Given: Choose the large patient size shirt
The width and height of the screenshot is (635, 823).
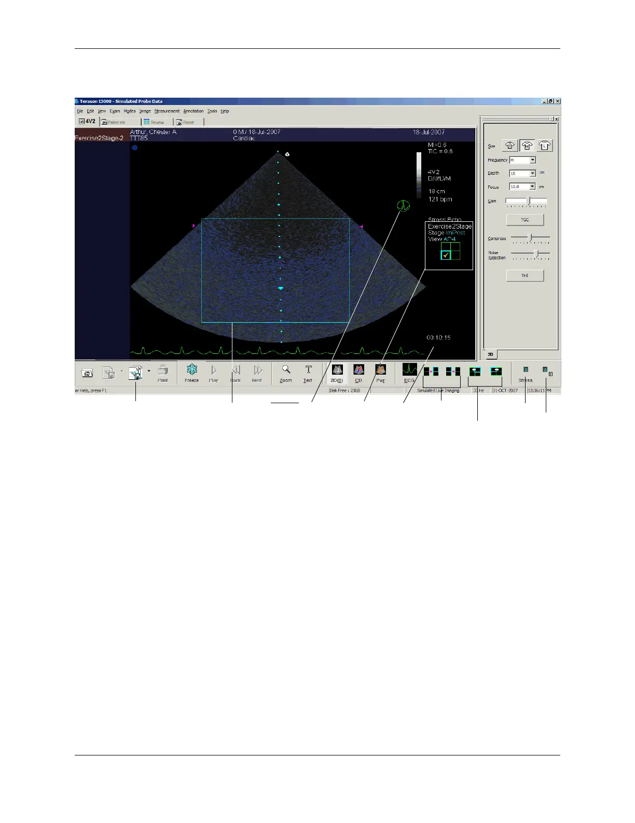Looking at the screenshot, I should coord(545,146).
